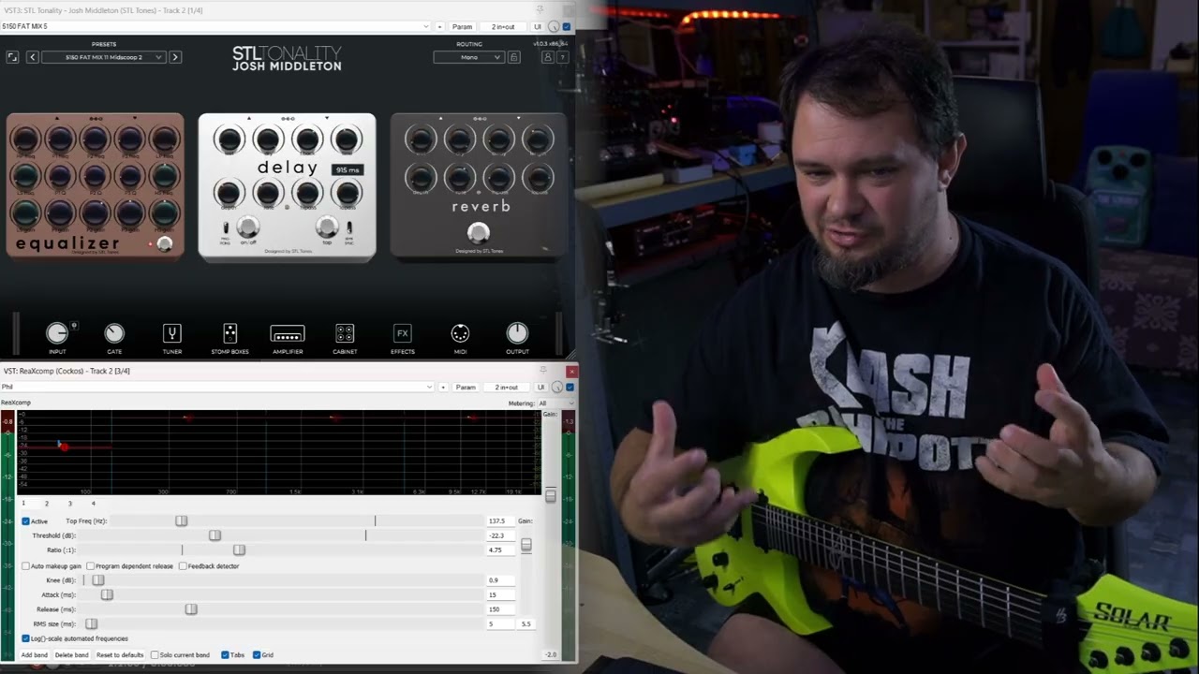
Task: Toggle the bypass checkbox for ReaXcomp plugin
Action: (x=570, y=387)
